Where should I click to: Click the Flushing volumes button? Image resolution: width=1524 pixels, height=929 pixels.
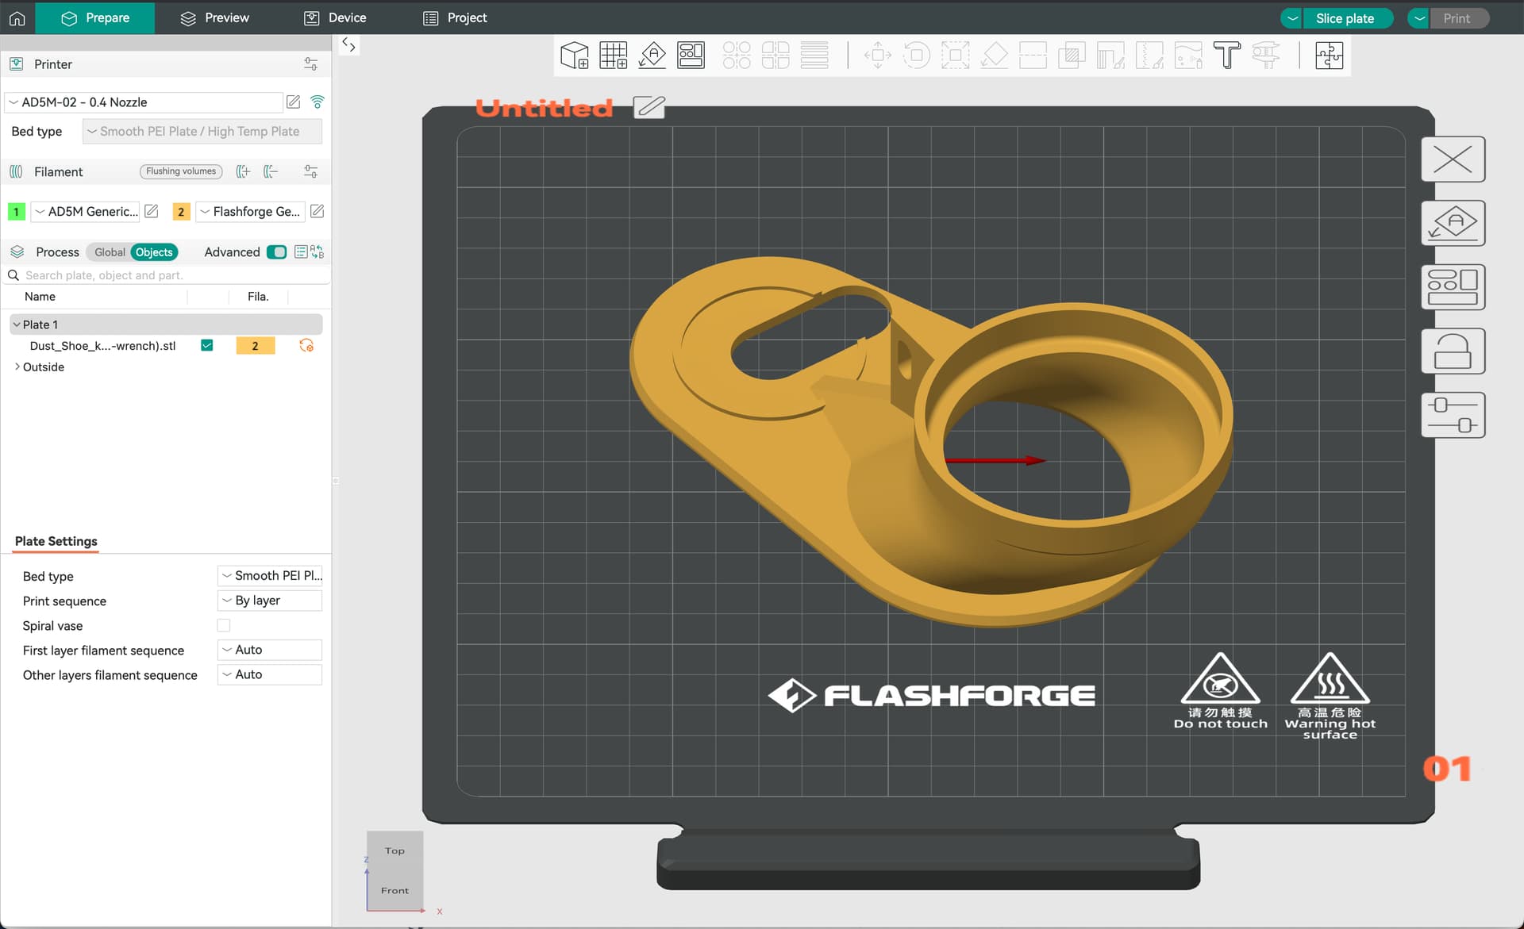click(181, 171)
